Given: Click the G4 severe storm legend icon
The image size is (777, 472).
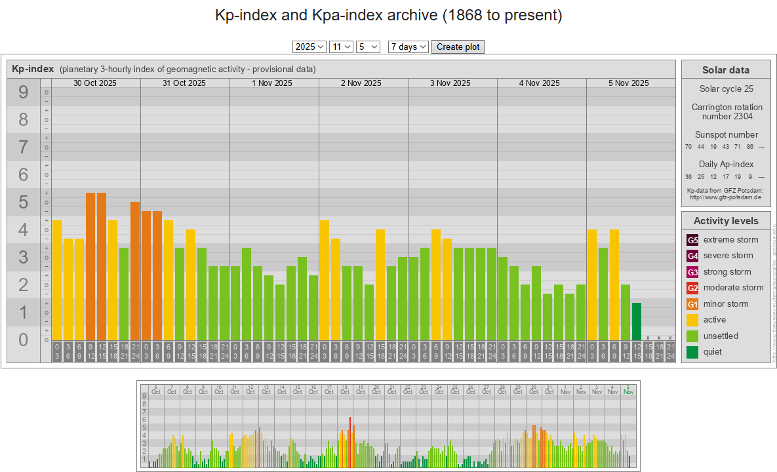Looking at the screenshot, I should (692, 256).
